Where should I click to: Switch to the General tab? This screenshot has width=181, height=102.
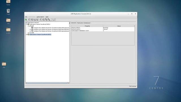[x=74, y=23]
